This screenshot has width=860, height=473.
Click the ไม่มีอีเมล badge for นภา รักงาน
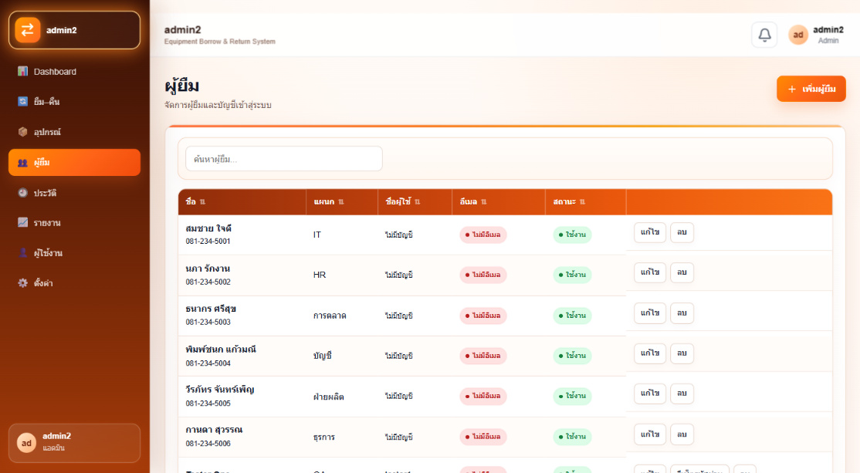pyautogui.click(x=482, y=275)
